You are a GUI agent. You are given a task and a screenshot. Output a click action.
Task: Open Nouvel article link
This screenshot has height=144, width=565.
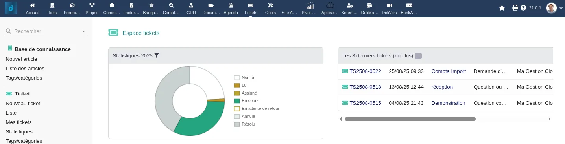(21, 59)
